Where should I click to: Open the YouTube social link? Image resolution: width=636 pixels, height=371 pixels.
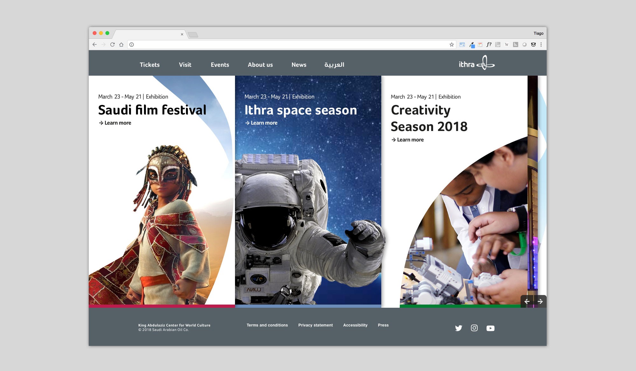click(490, 328)
